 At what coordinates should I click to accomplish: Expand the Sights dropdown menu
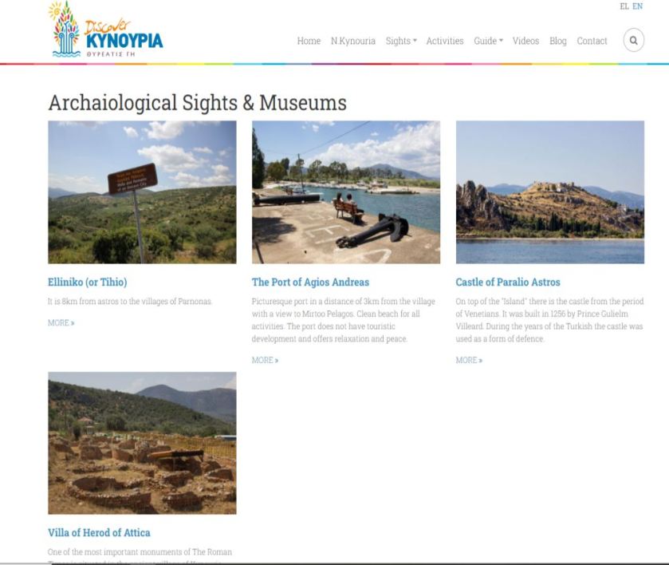[x=401, y=41]
